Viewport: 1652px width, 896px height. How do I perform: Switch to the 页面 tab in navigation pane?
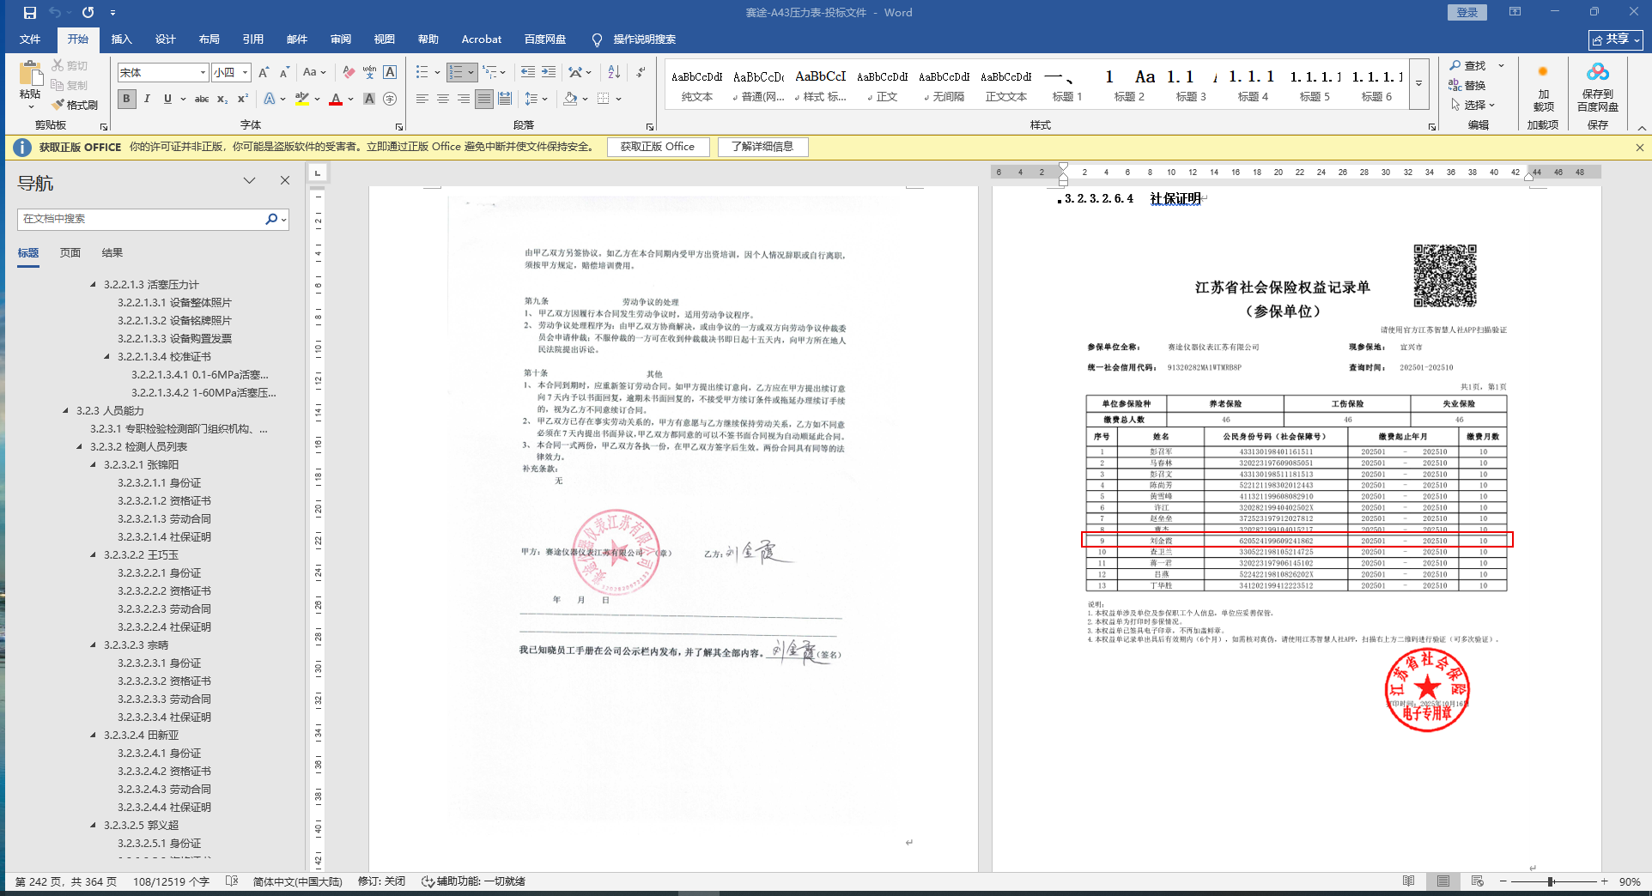coord(70,253)
